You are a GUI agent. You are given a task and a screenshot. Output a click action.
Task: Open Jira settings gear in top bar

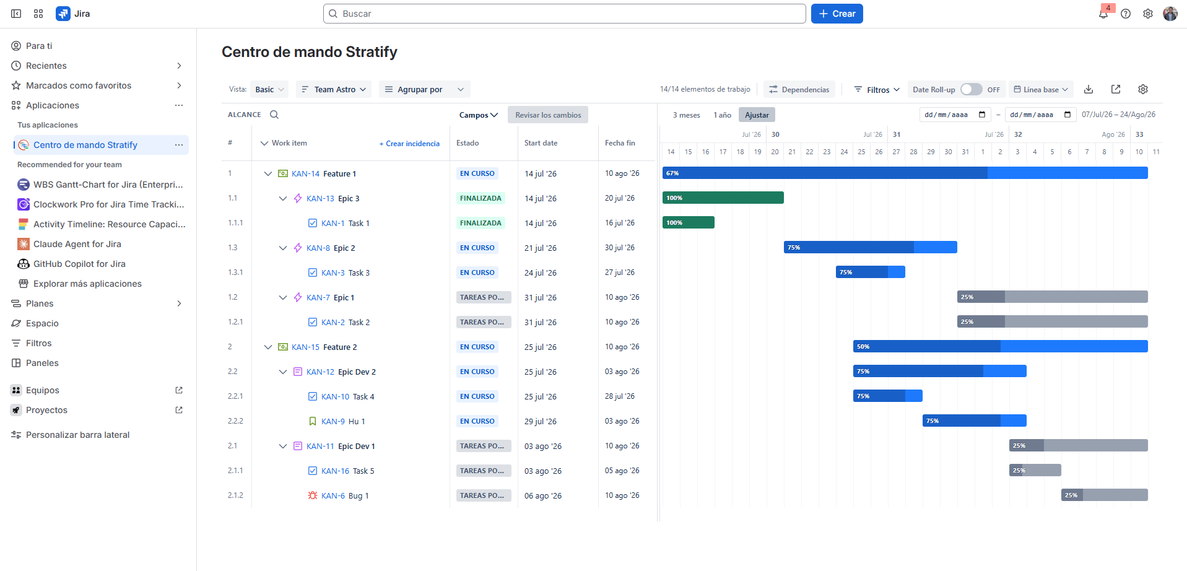point(1148,14)
